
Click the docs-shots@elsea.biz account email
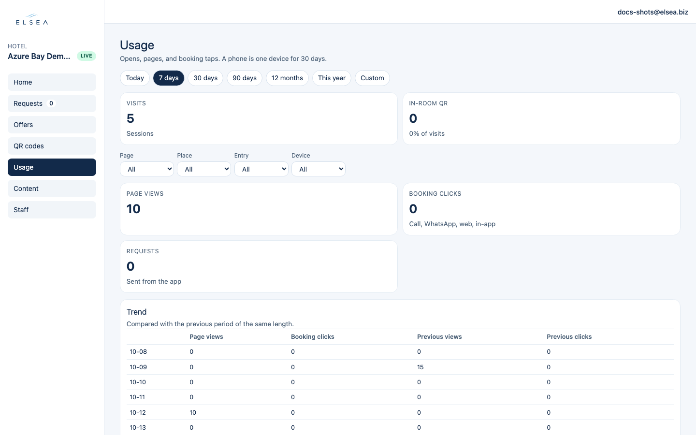point(652,12)
